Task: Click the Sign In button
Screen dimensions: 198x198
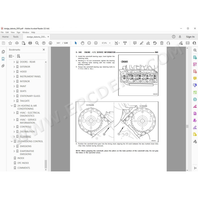Action: pyautogui.click(x=190, y=37)
